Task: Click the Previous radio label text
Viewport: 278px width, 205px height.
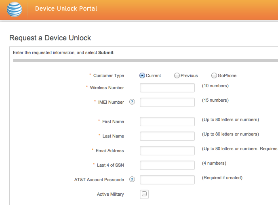Action: pyautogui.click(x=189, y=75)
